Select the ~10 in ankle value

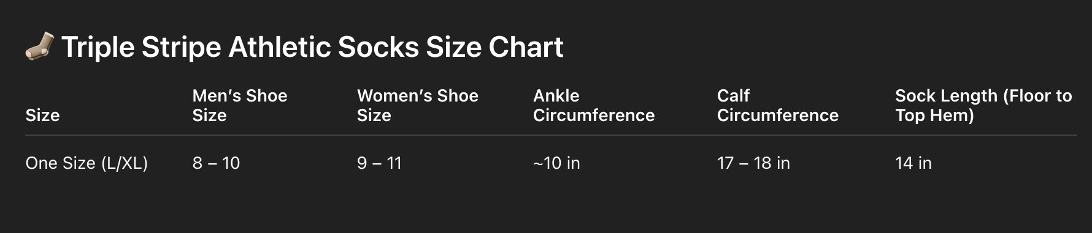point(556,163)
